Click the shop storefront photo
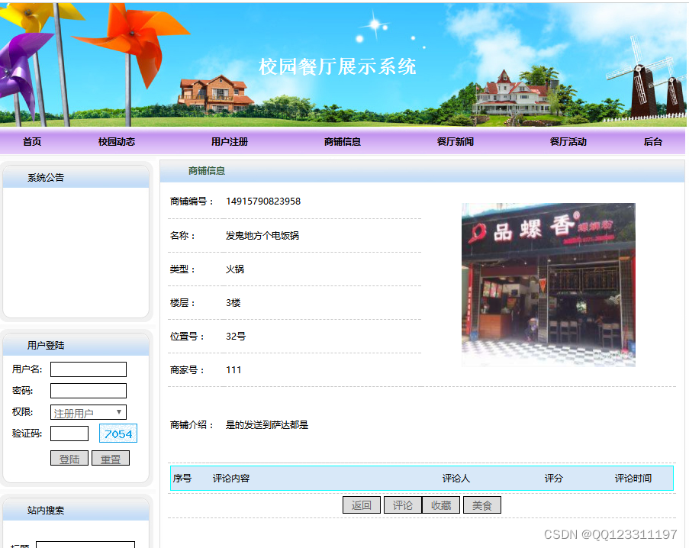The height and width of the screenshot is (548, 689). [x=549, y=285]
